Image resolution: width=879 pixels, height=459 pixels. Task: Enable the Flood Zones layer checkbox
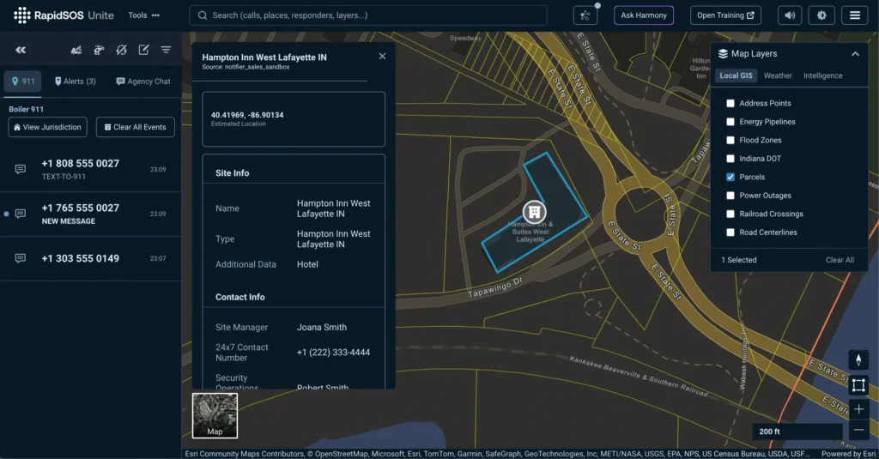pos(730,140)
